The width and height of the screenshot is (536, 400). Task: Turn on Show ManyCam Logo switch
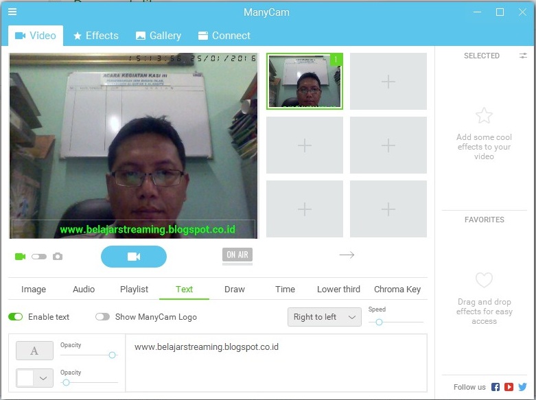(x=102, y=317)
